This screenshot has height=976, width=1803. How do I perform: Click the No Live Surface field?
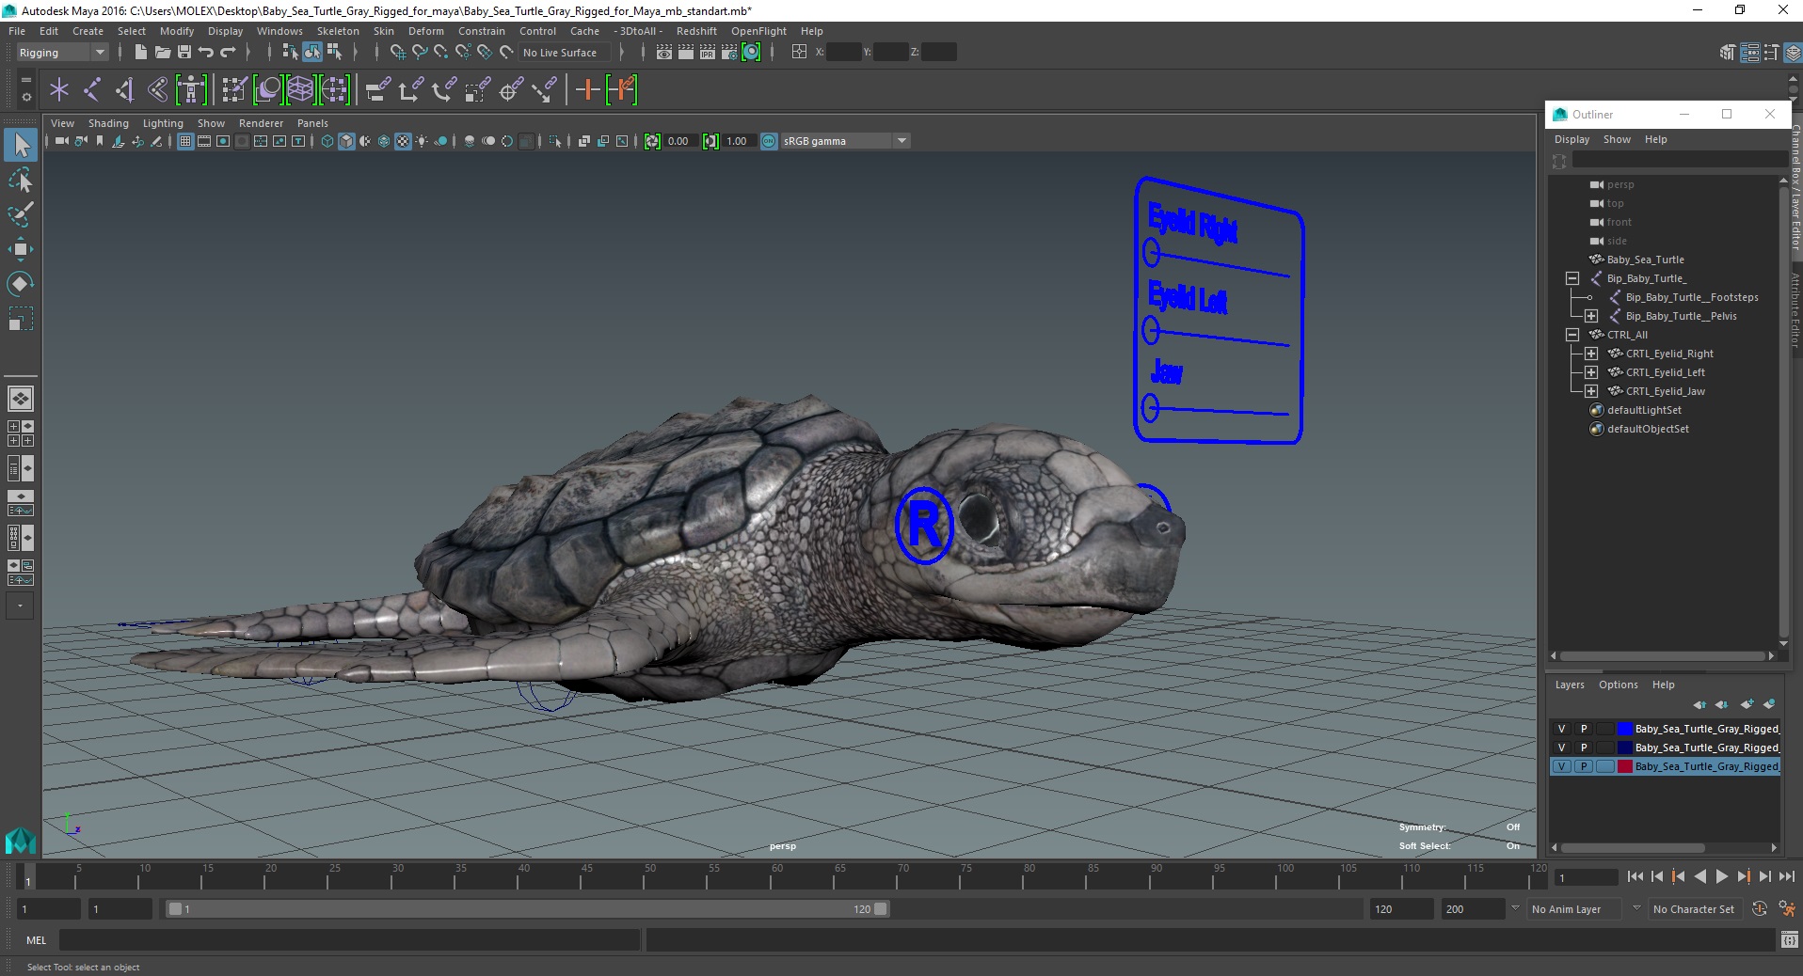pos(562,53)
